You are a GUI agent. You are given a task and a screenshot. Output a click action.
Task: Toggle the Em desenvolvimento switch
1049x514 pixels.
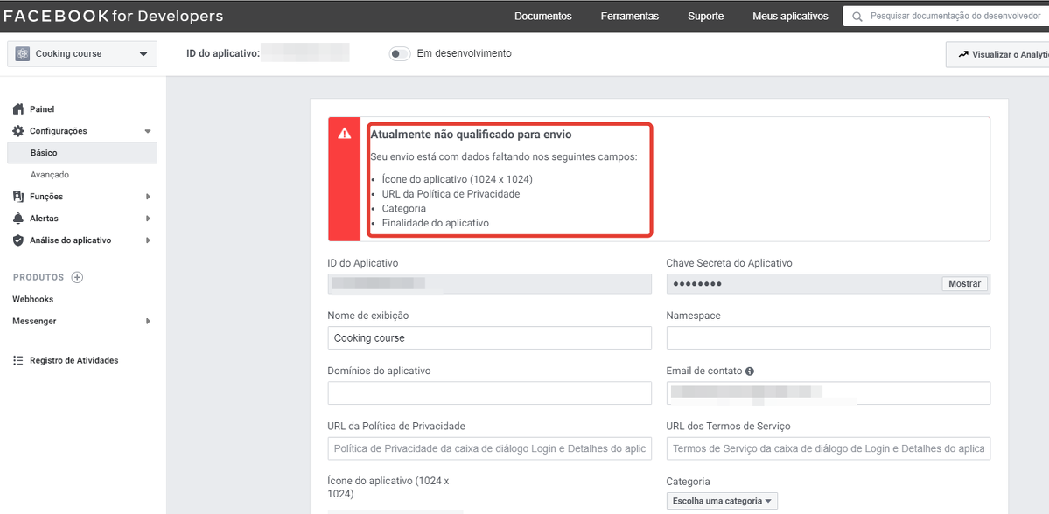[x=400, y=54]
